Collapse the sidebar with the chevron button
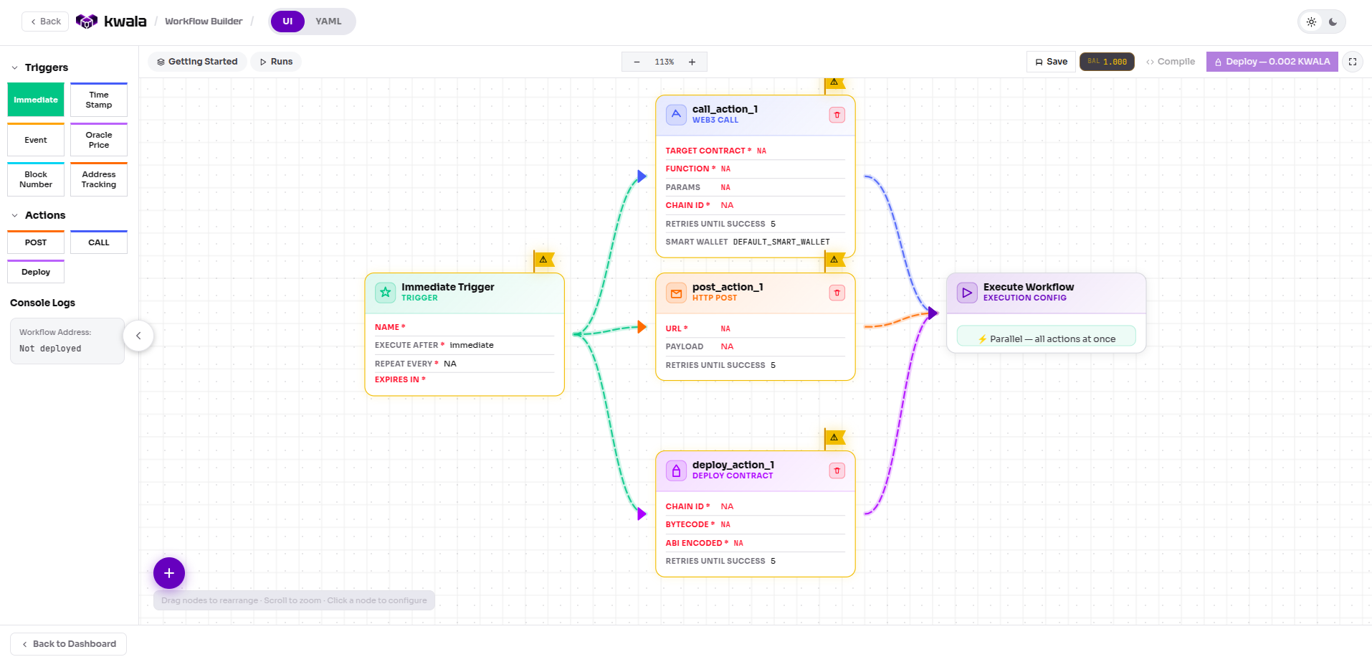Image resolution: width=1372 pixels, height=662 pixels. pos(138,336)
